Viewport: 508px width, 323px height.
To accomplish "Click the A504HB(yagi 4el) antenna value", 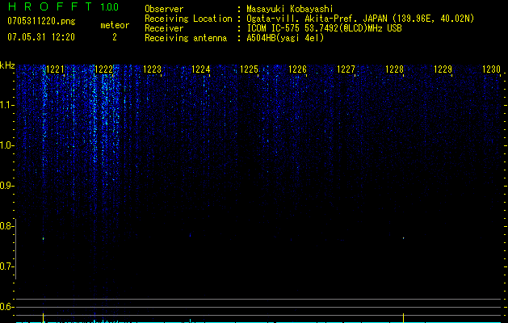I will click(285, 38).
